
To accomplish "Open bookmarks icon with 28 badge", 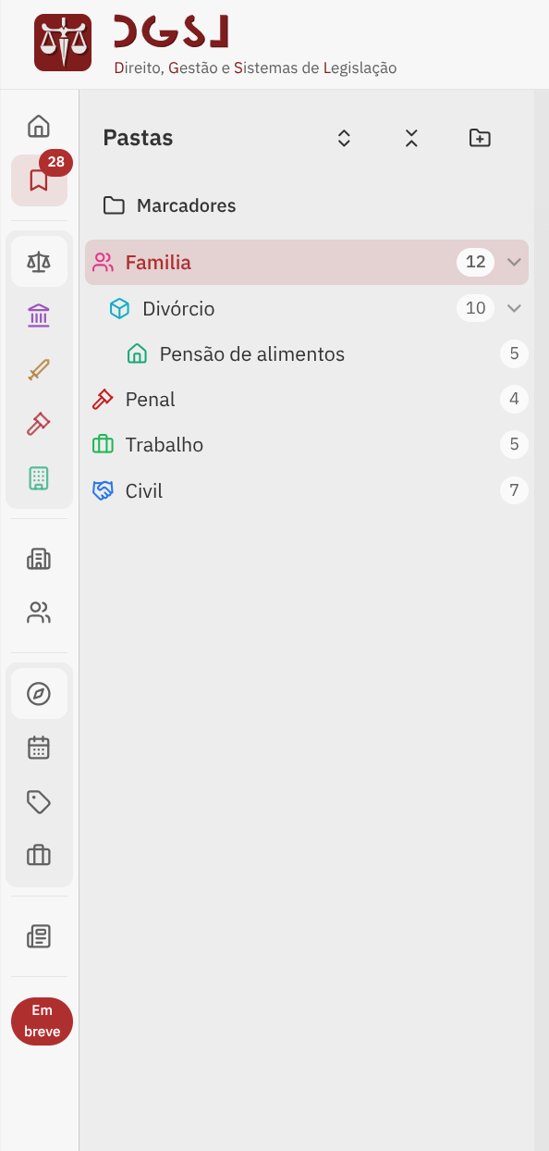I will click(x=39, y=179).
